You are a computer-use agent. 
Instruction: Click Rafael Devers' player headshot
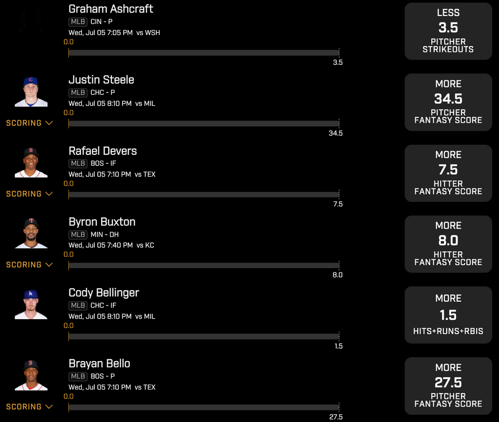click(x=31, y=162)
